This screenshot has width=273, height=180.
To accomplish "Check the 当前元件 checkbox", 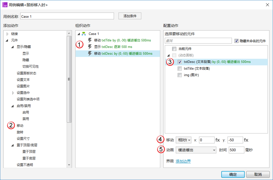I will 174,49.
